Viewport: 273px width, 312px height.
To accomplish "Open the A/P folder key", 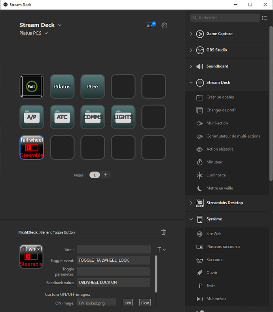I will click(32, 117).
